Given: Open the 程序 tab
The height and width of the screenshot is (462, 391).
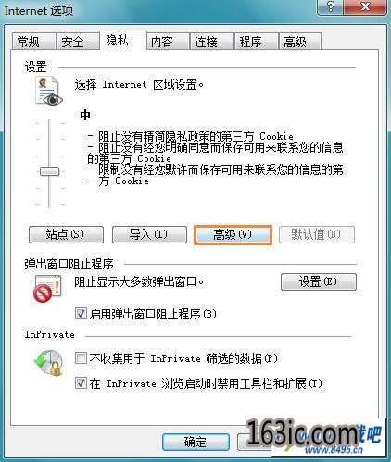Looking at the screenshot, I should click(256, 42).
